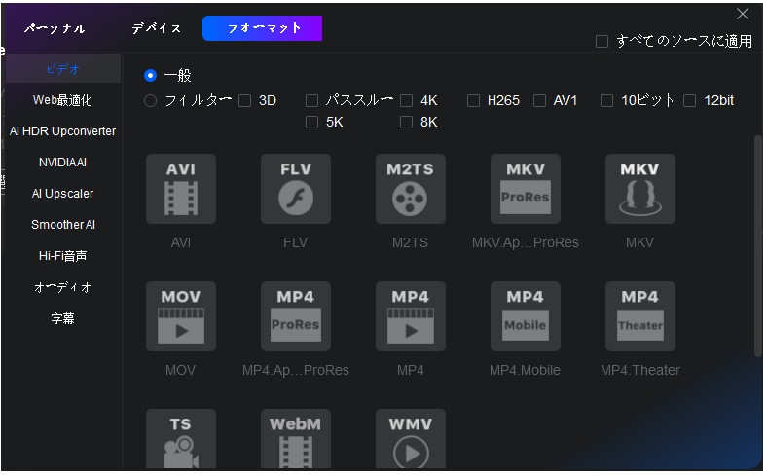Select MKV Apple ProRes format icon

pos(525,189)
